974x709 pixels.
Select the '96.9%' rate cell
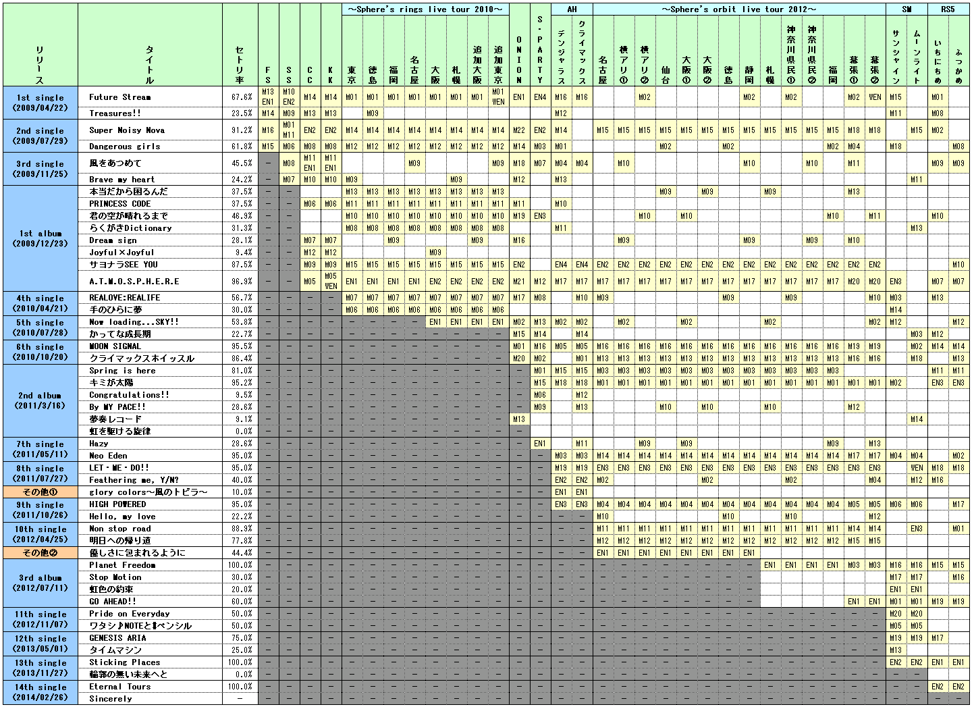(x=240, y=282)
